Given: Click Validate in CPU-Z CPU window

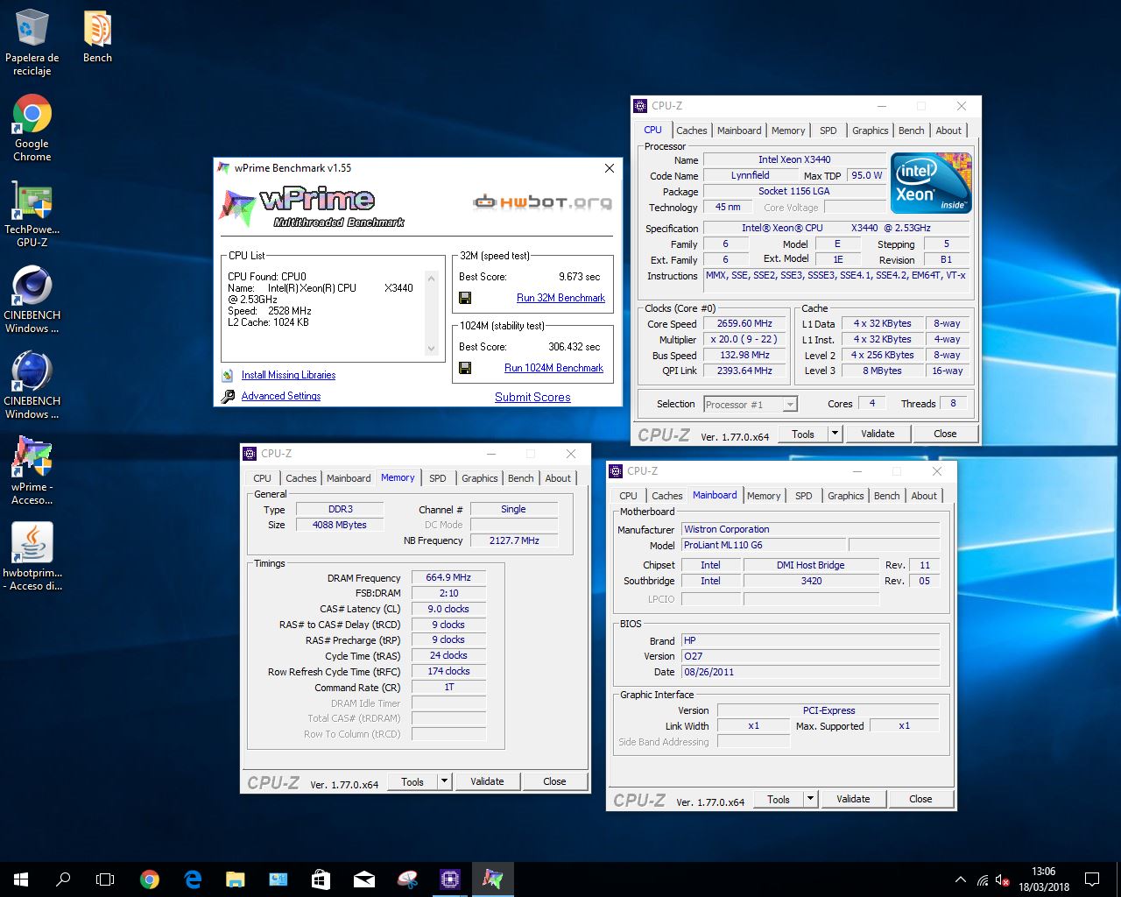Looking at the screenshot, I should click(878, 434).
